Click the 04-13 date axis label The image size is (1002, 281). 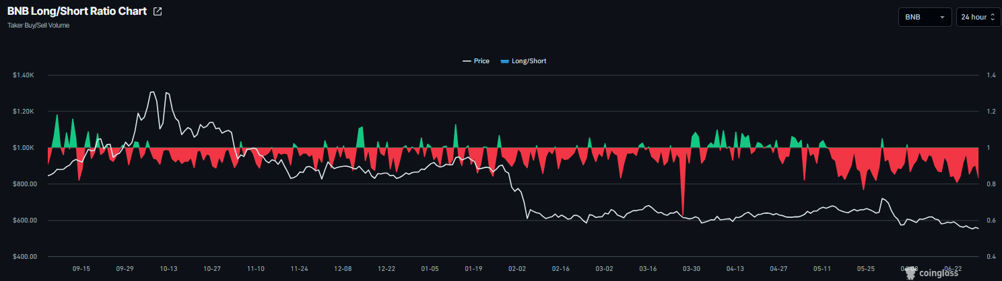[x=735, y=268]
